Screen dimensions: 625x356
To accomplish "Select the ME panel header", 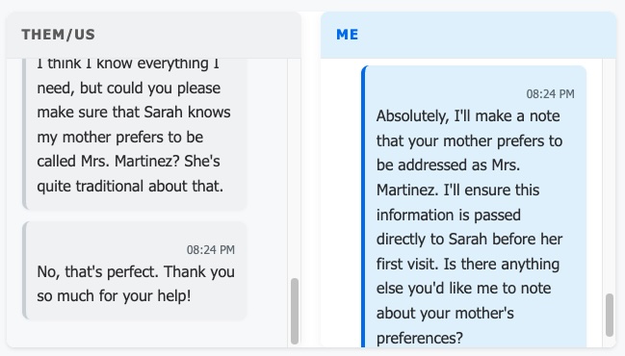I will (468, 35).
